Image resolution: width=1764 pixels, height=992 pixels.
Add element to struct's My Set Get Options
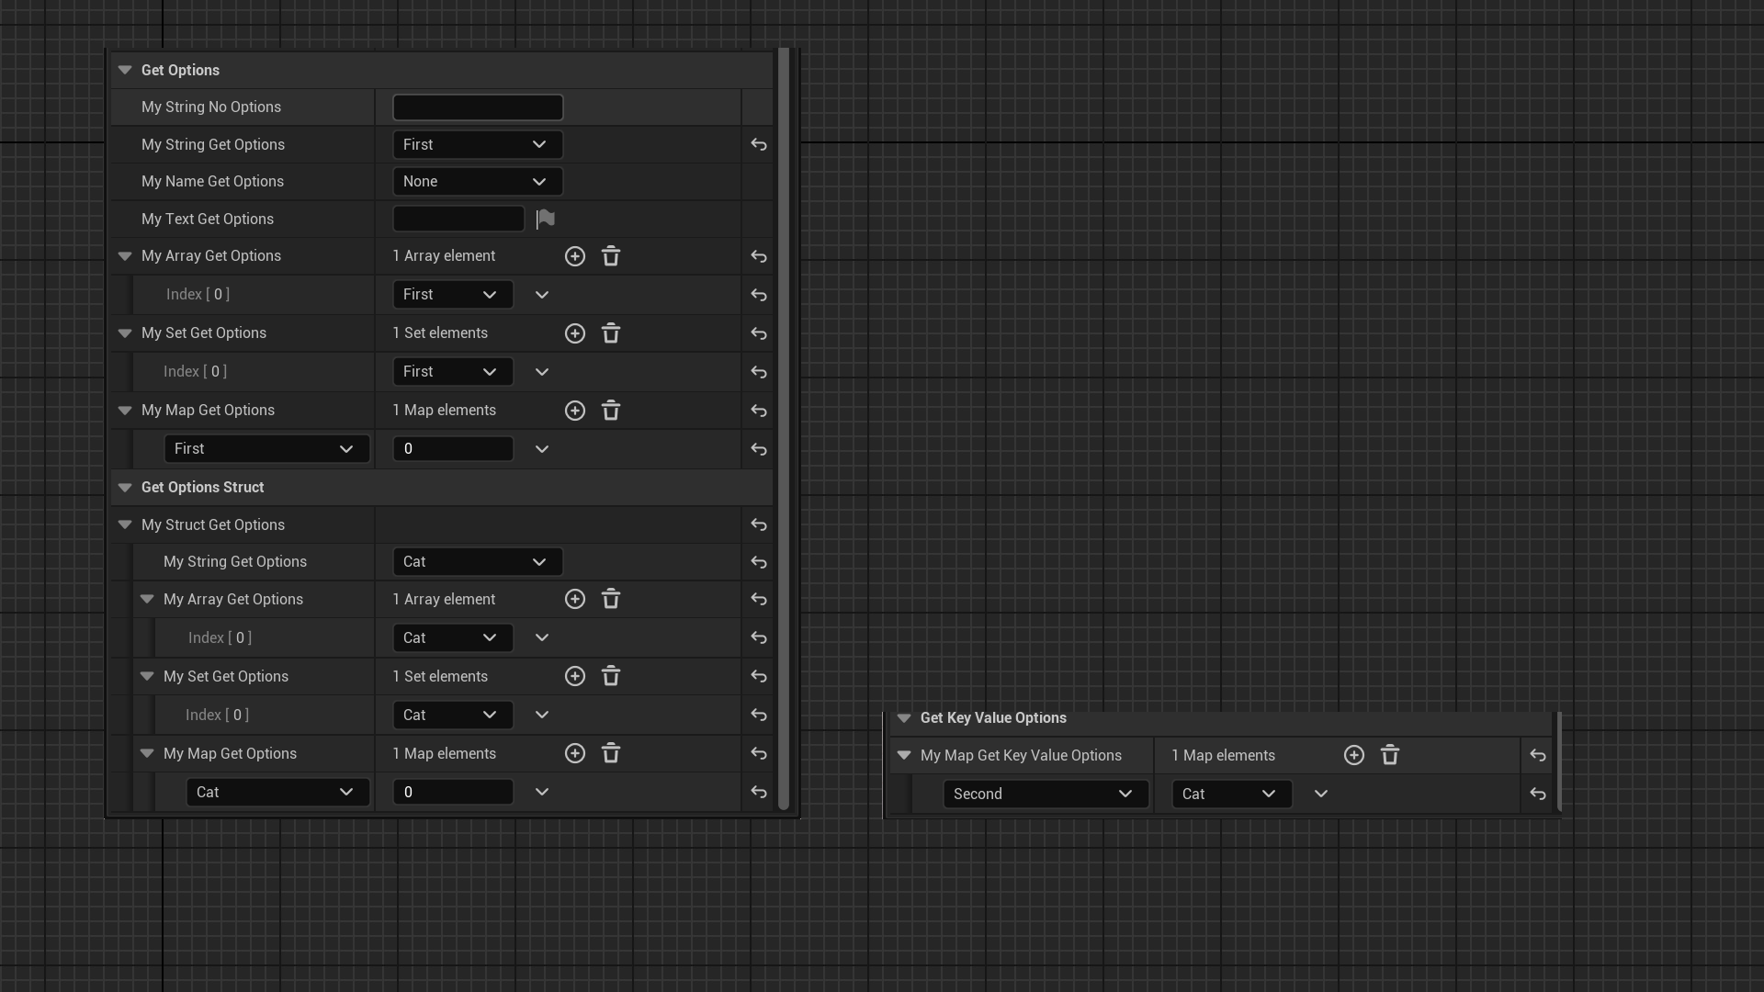click(x=574, y=676)
